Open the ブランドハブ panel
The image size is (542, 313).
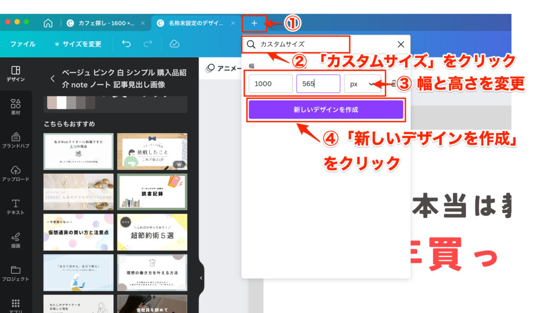click(x=15, y=140)
